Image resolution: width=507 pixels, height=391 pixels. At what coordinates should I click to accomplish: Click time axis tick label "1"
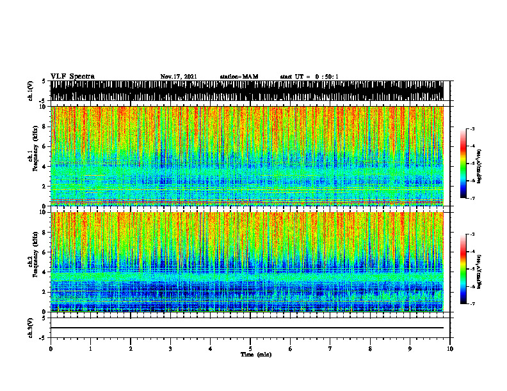coord(90,349)
